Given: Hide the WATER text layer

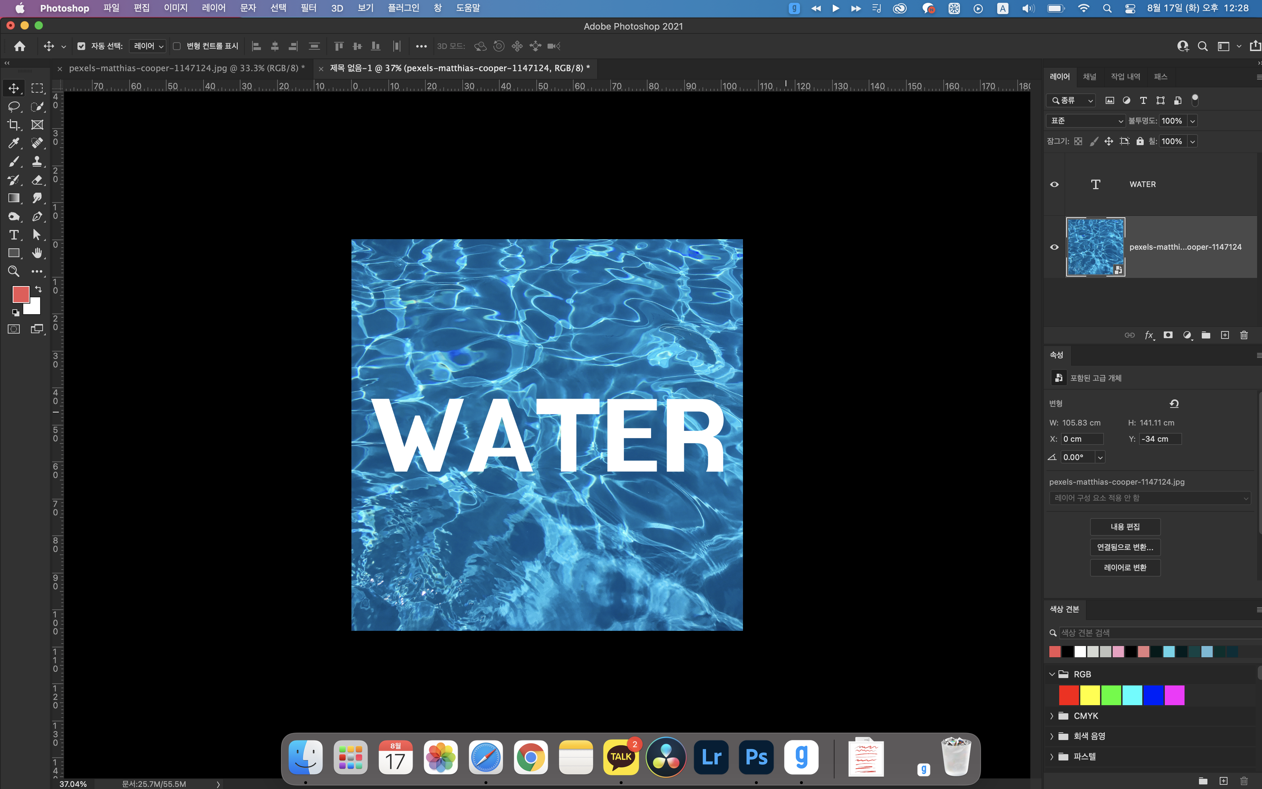Looking at the screenshot, I should tap(1054, 184).
